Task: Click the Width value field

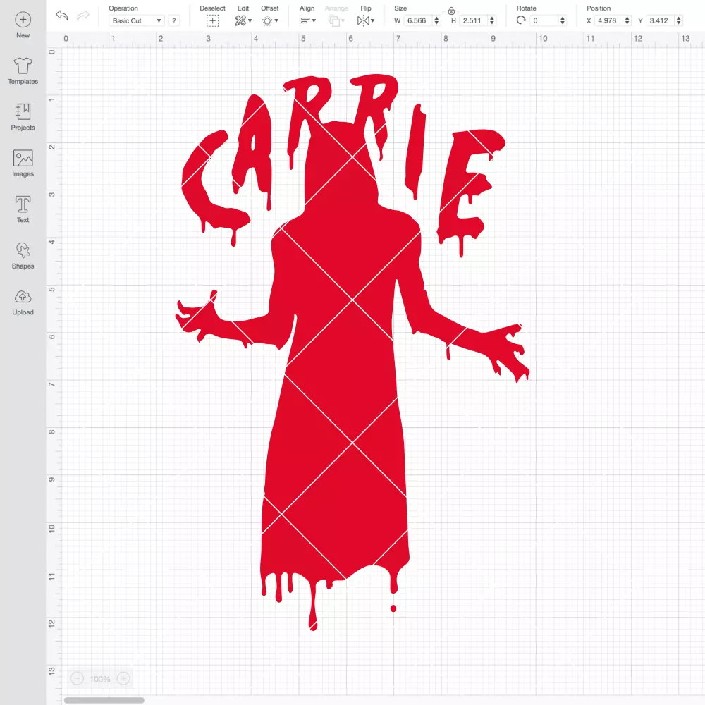Action: pos(417,20)
